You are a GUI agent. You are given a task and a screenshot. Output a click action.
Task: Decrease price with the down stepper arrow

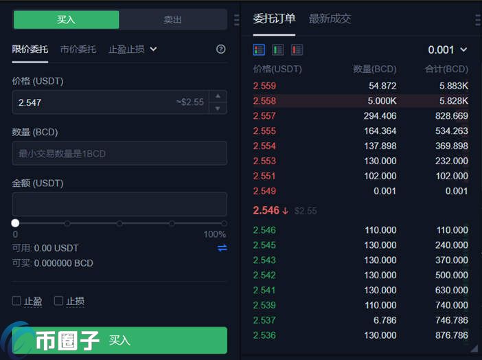[x=218, y=109]
